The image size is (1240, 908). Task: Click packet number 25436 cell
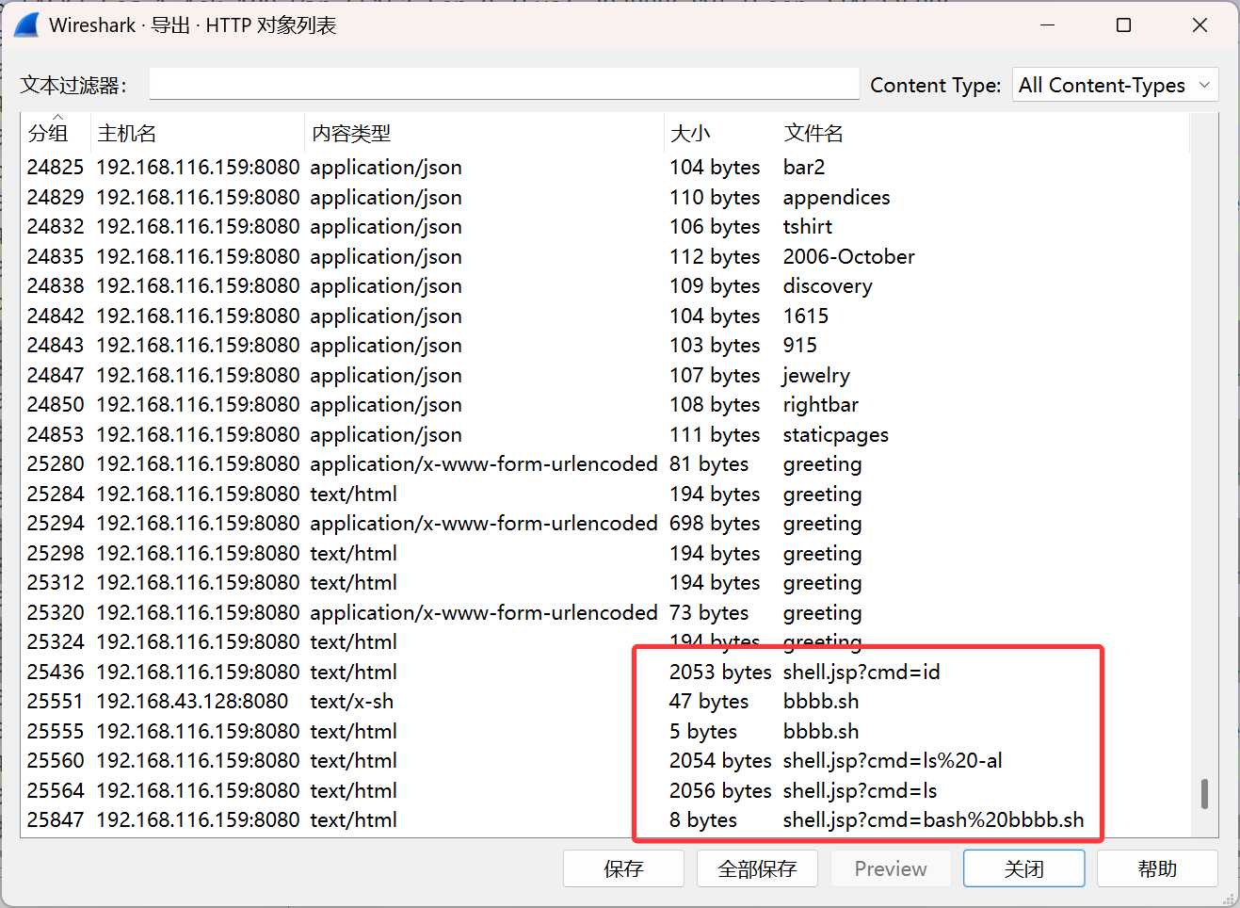[56, 672]
